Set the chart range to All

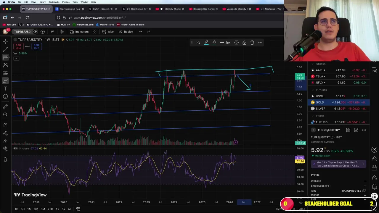[x=70, y=209]
